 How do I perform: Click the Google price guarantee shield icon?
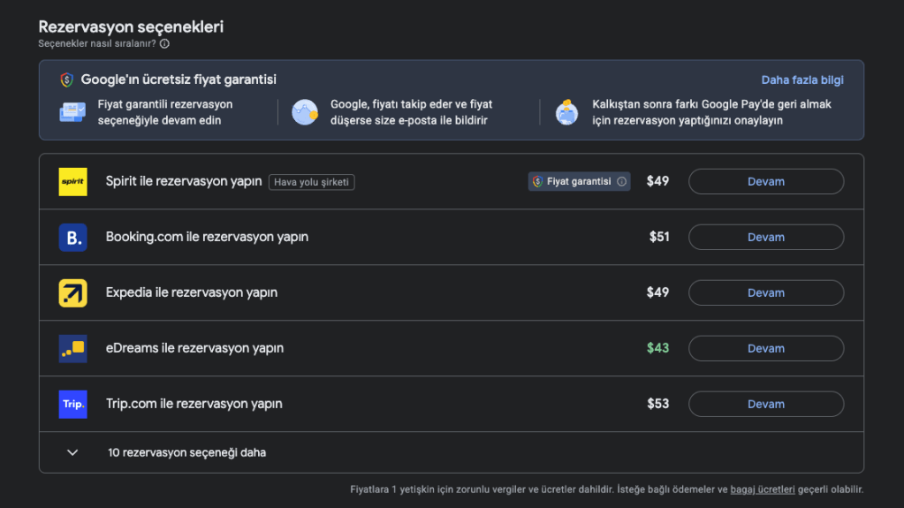[66, 80]
